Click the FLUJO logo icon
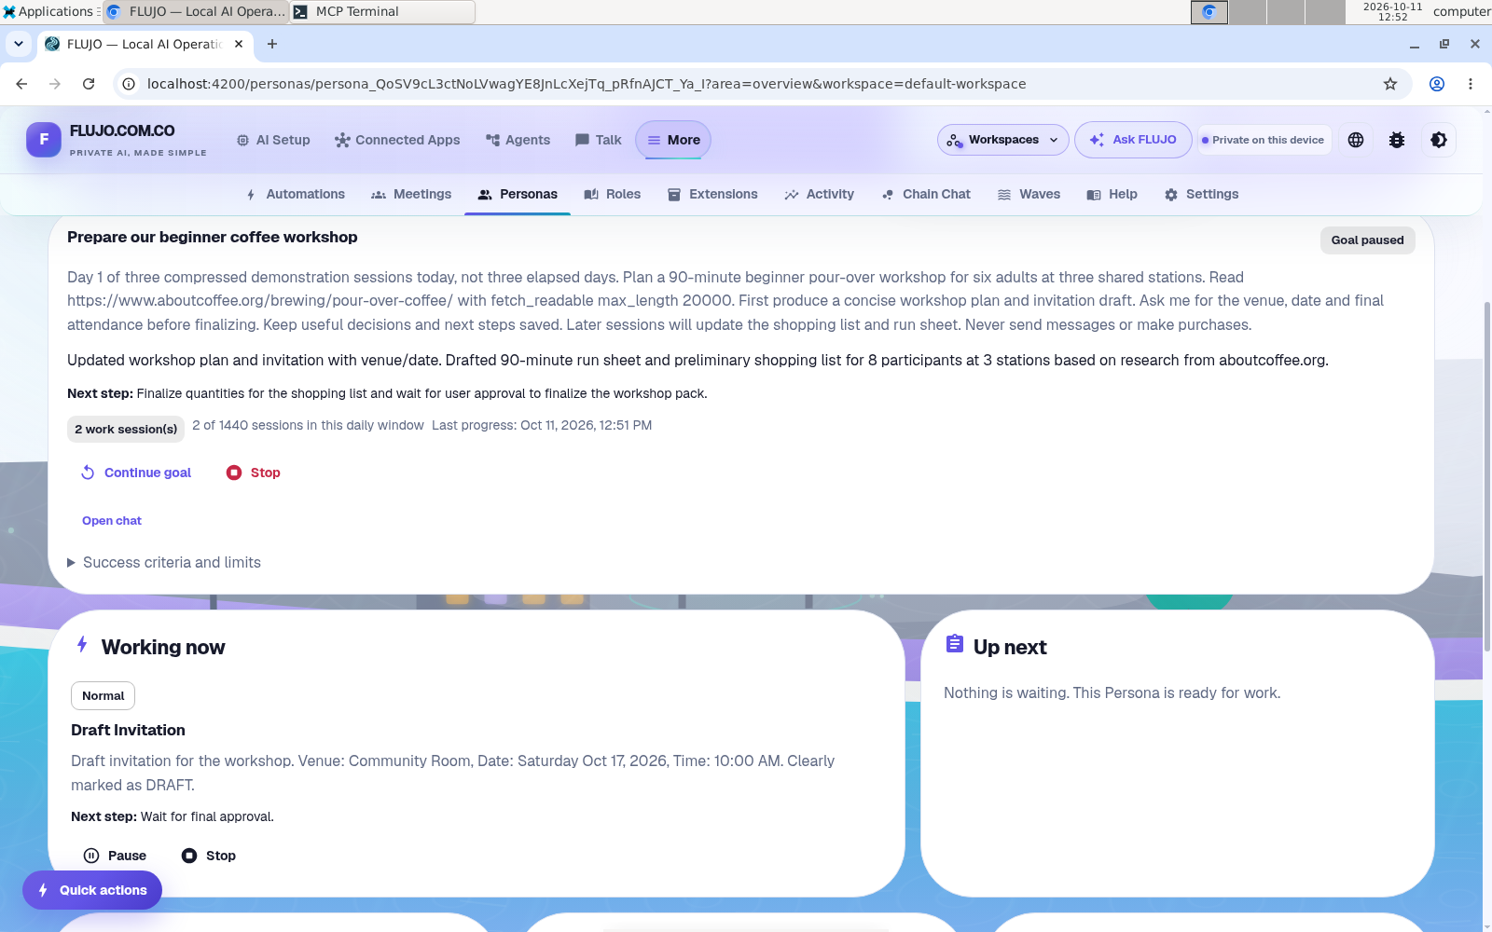The width and height of the screenshot is (1492, 932). [x=44, y=140]
